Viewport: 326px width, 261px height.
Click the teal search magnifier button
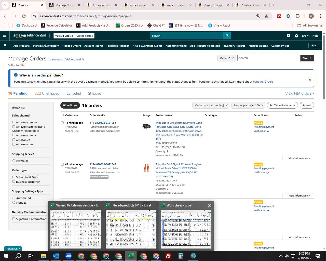click(227, 36)
